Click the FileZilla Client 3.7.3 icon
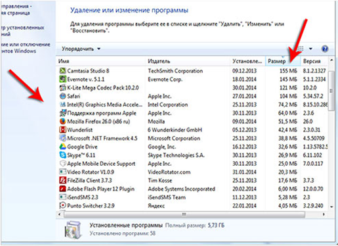338x246 pixels. (62, 180)
